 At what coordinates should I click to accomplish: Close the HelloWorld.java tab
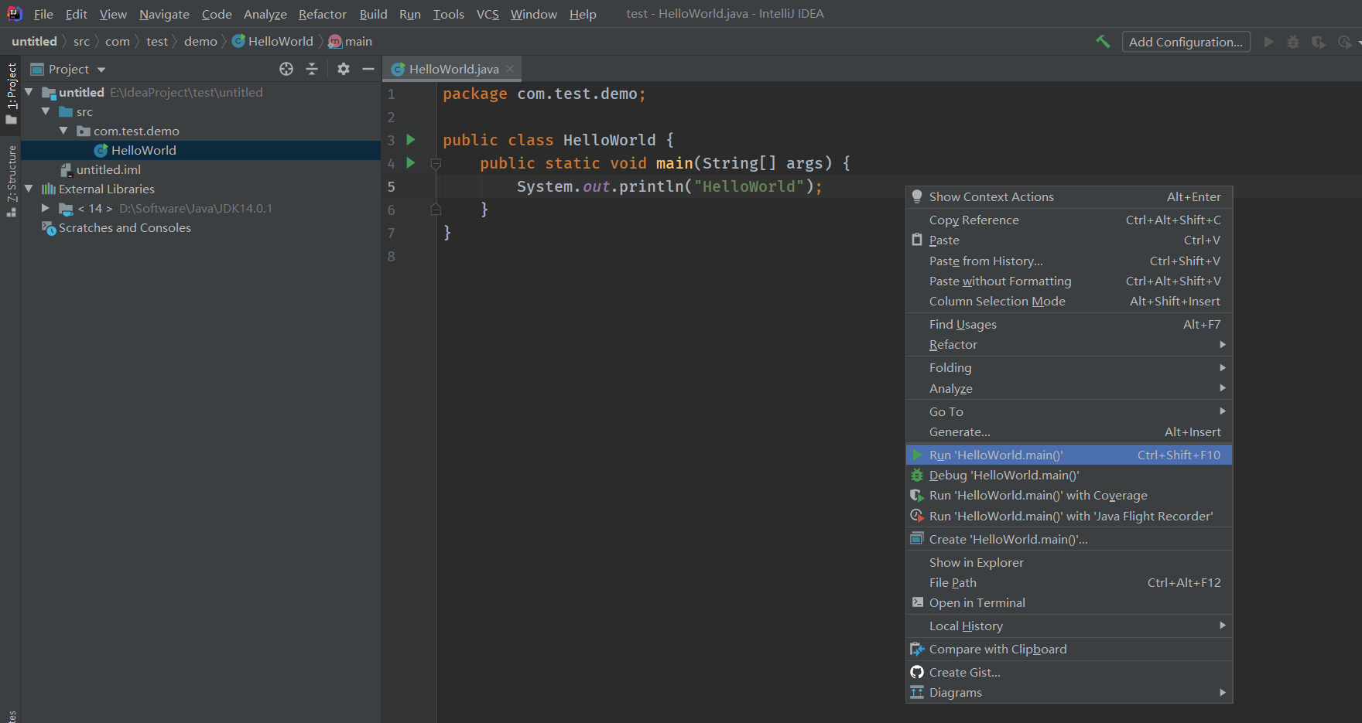510,69
